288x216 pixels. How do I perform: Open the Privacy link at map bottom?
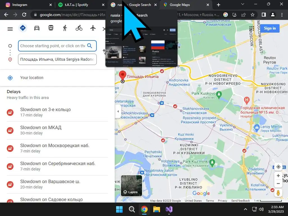(x=222, y=201)
